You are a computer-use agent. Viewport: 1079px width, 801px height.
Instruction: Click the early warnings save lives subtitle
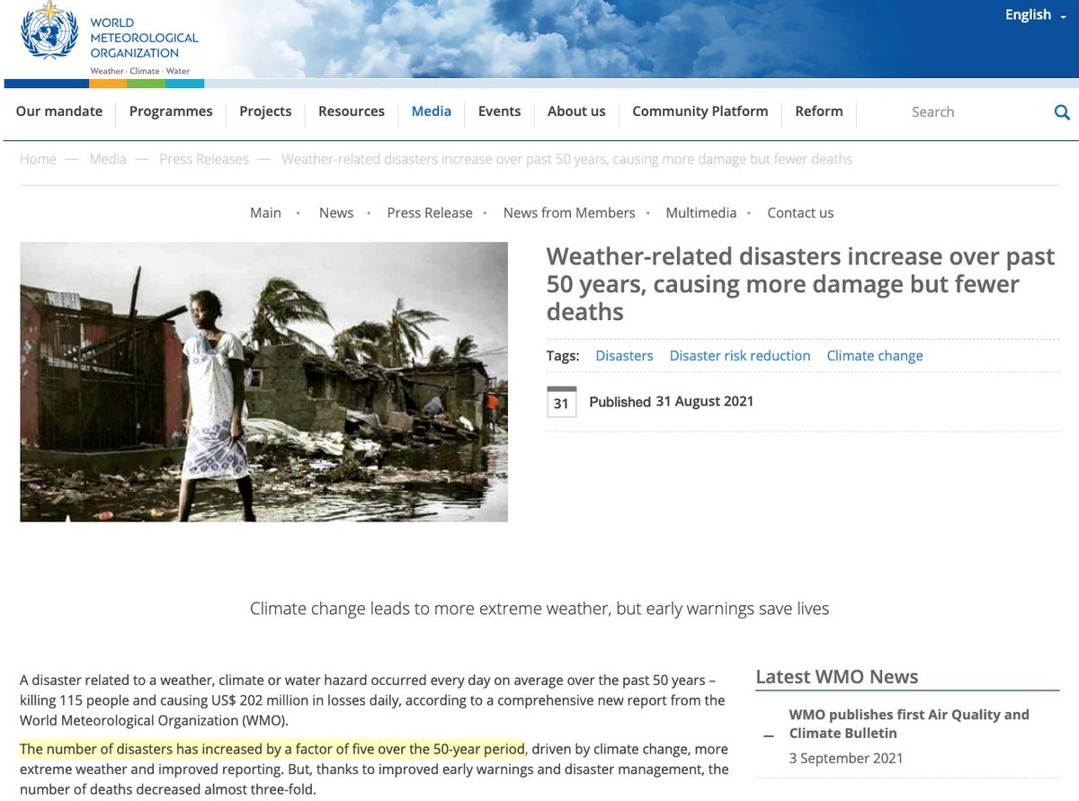[x=539, y=609]
